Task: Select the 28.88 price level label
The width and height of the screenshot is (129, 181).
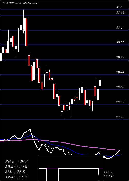Action: [120, 87]
